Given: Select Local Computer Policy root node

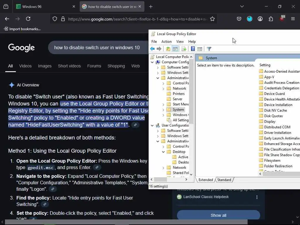Looking at the screenshot, I should point(170,57).
